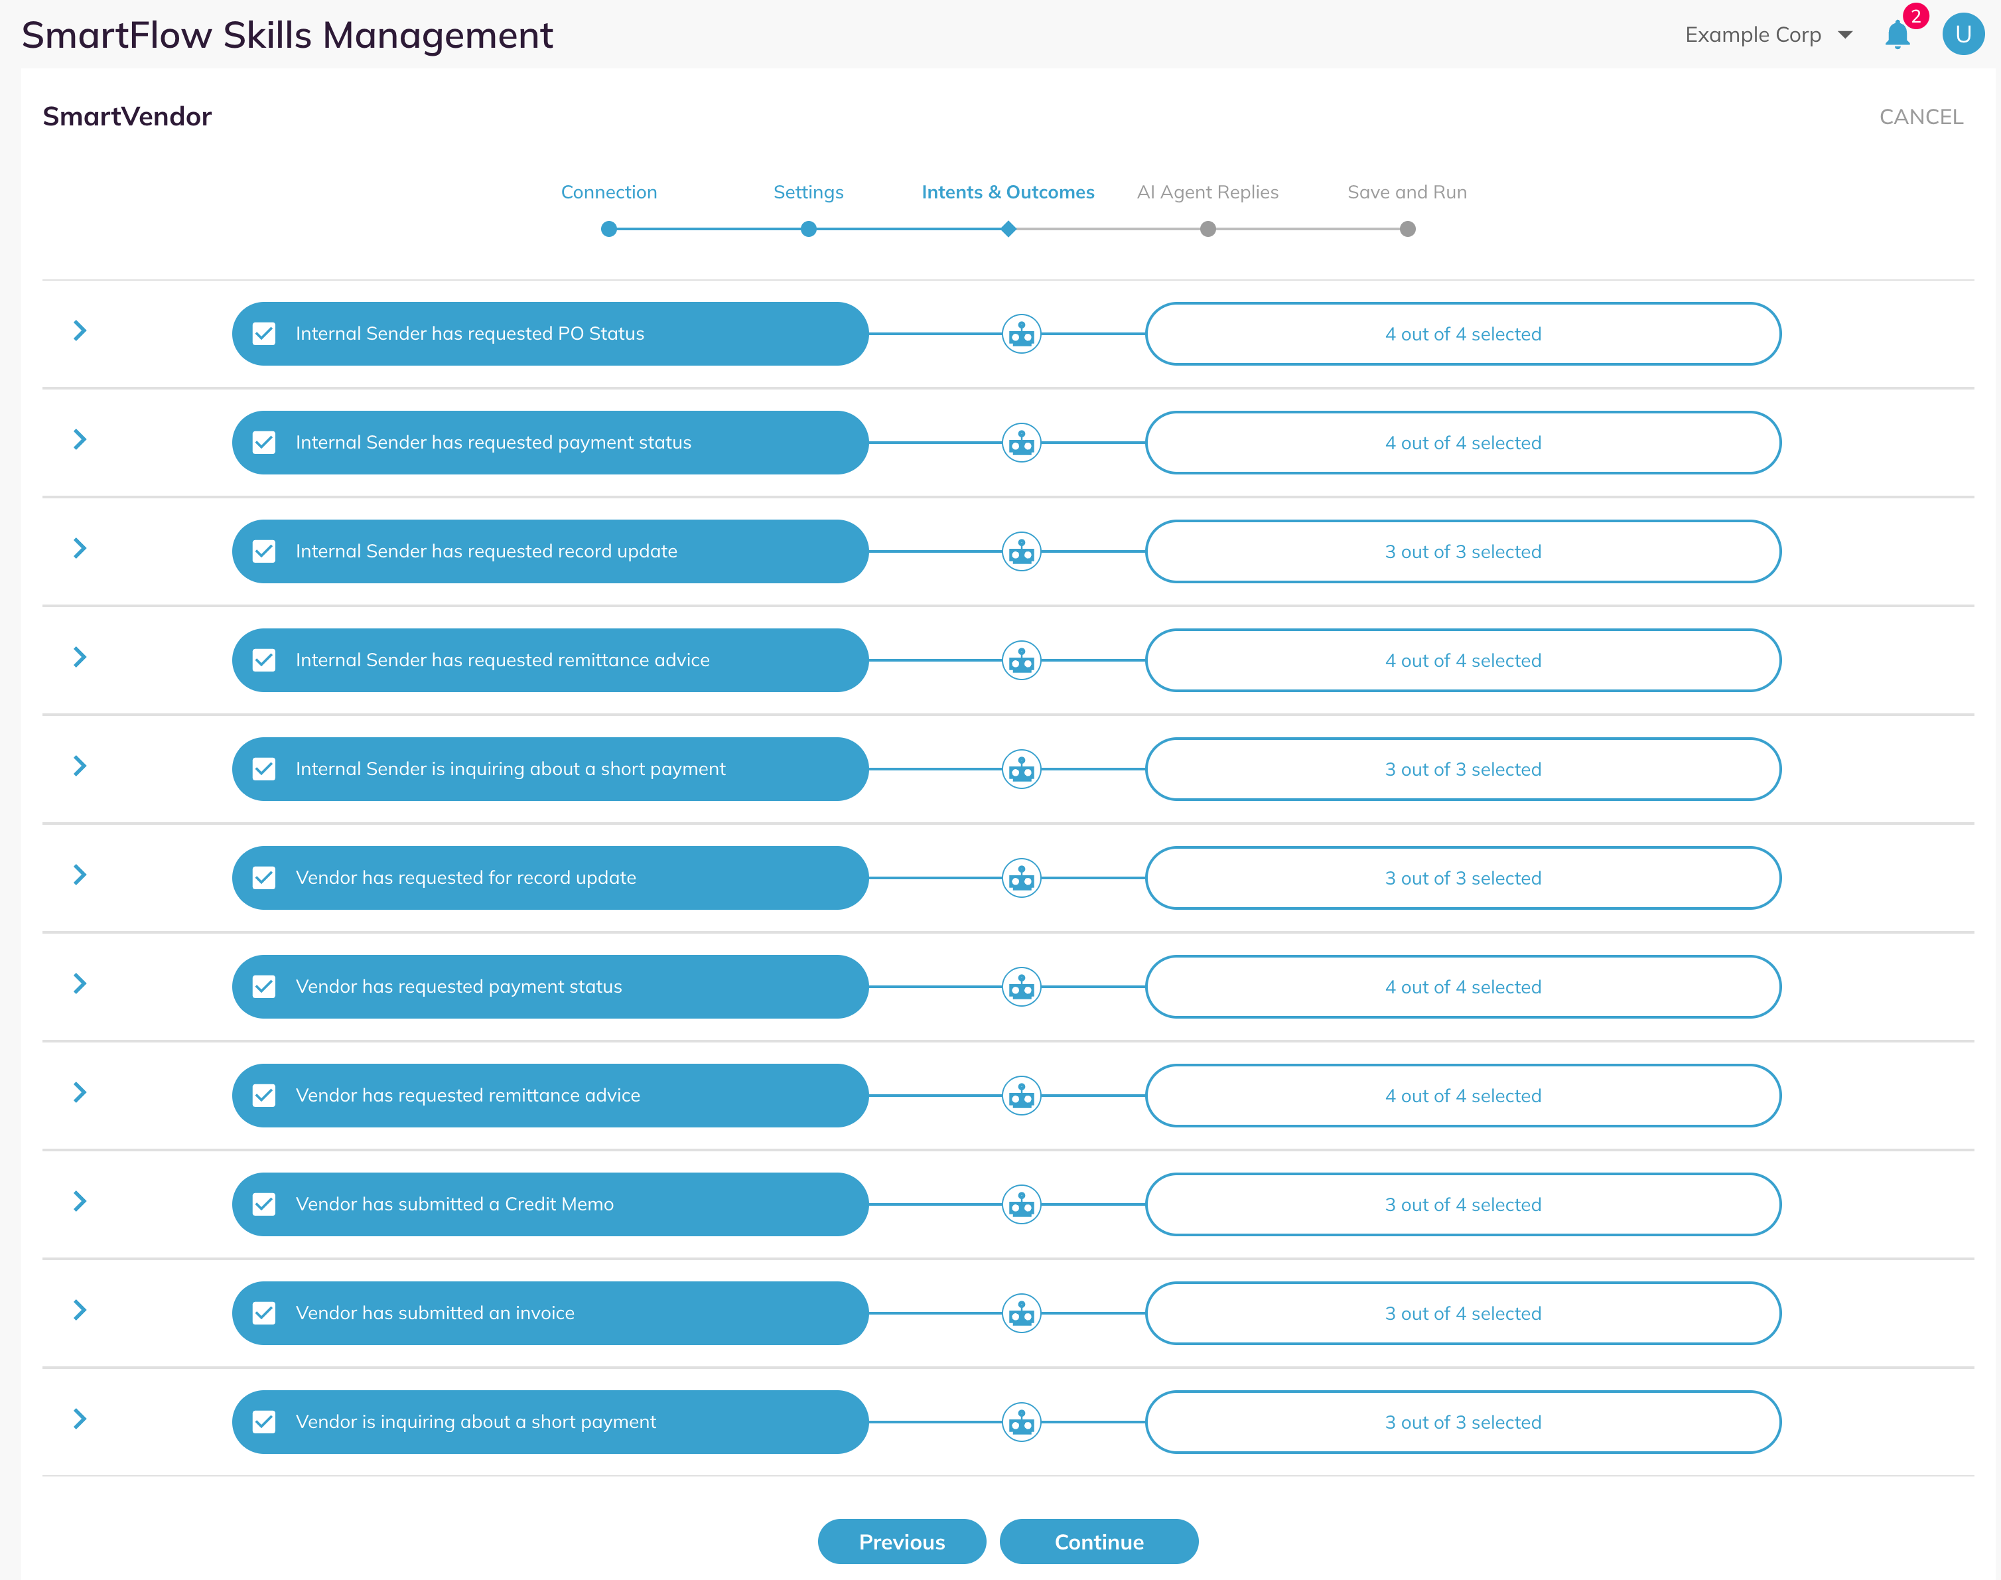Expand the Vendor has requested payment status row
Viewport: 2001px width, 1580px height.
(80, 983)
